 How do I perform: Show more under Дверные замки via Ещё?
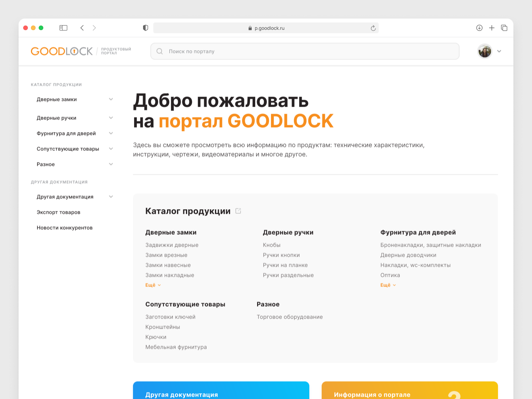point(153,285)
